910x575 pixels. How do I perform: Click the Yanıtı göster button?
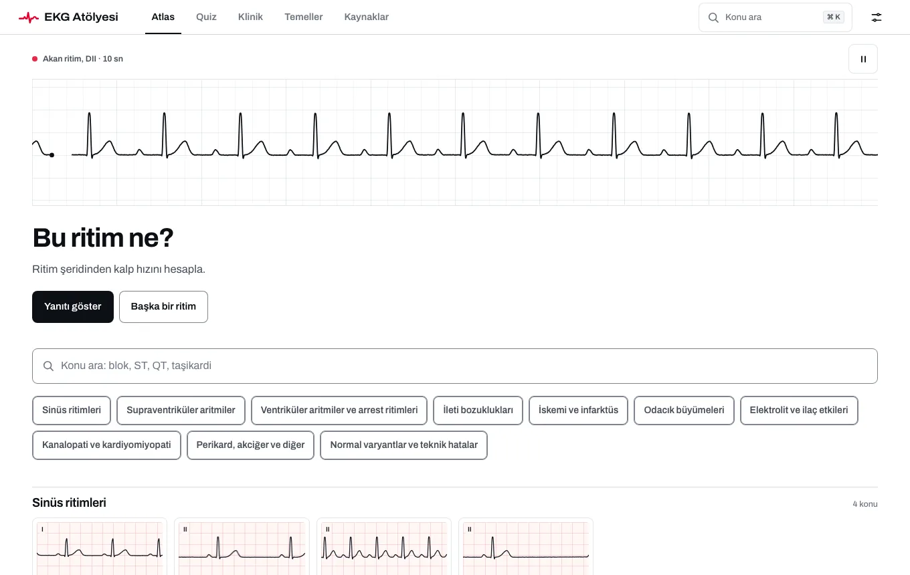[73, 307]
